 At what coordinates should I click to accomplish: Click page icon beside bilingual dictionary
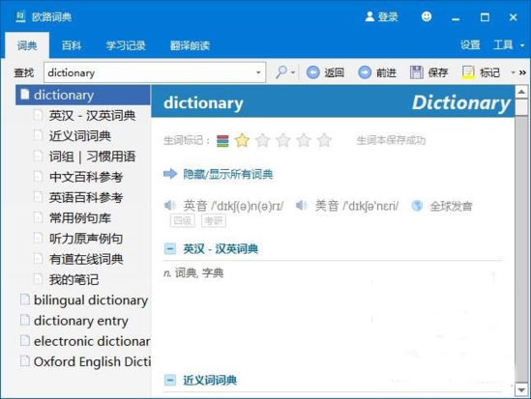point(25,299)
